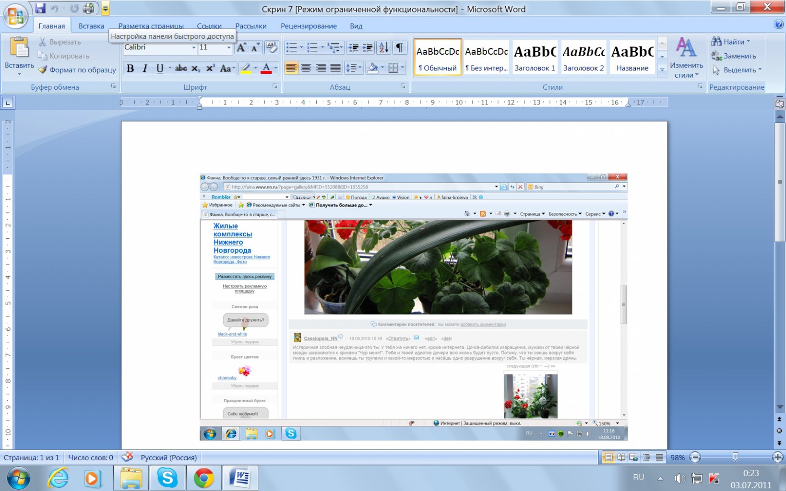Screen dimensions: 786x491
Task: Clear formatting with eraser icon
Action: tap(272, 47)
